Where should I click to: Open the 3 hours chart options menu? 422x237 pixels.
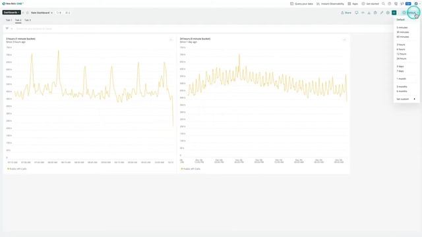click(x=171, y=39)
